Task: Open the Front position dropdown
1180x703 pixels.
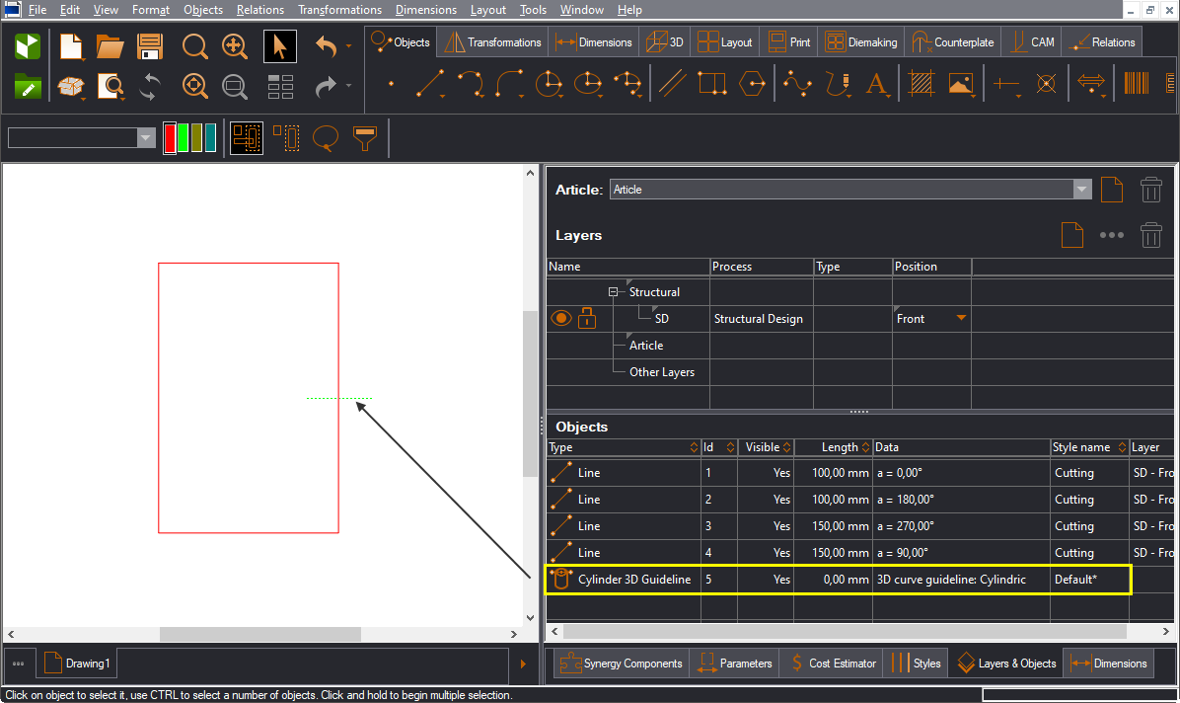Action: (x=960, y=319)
